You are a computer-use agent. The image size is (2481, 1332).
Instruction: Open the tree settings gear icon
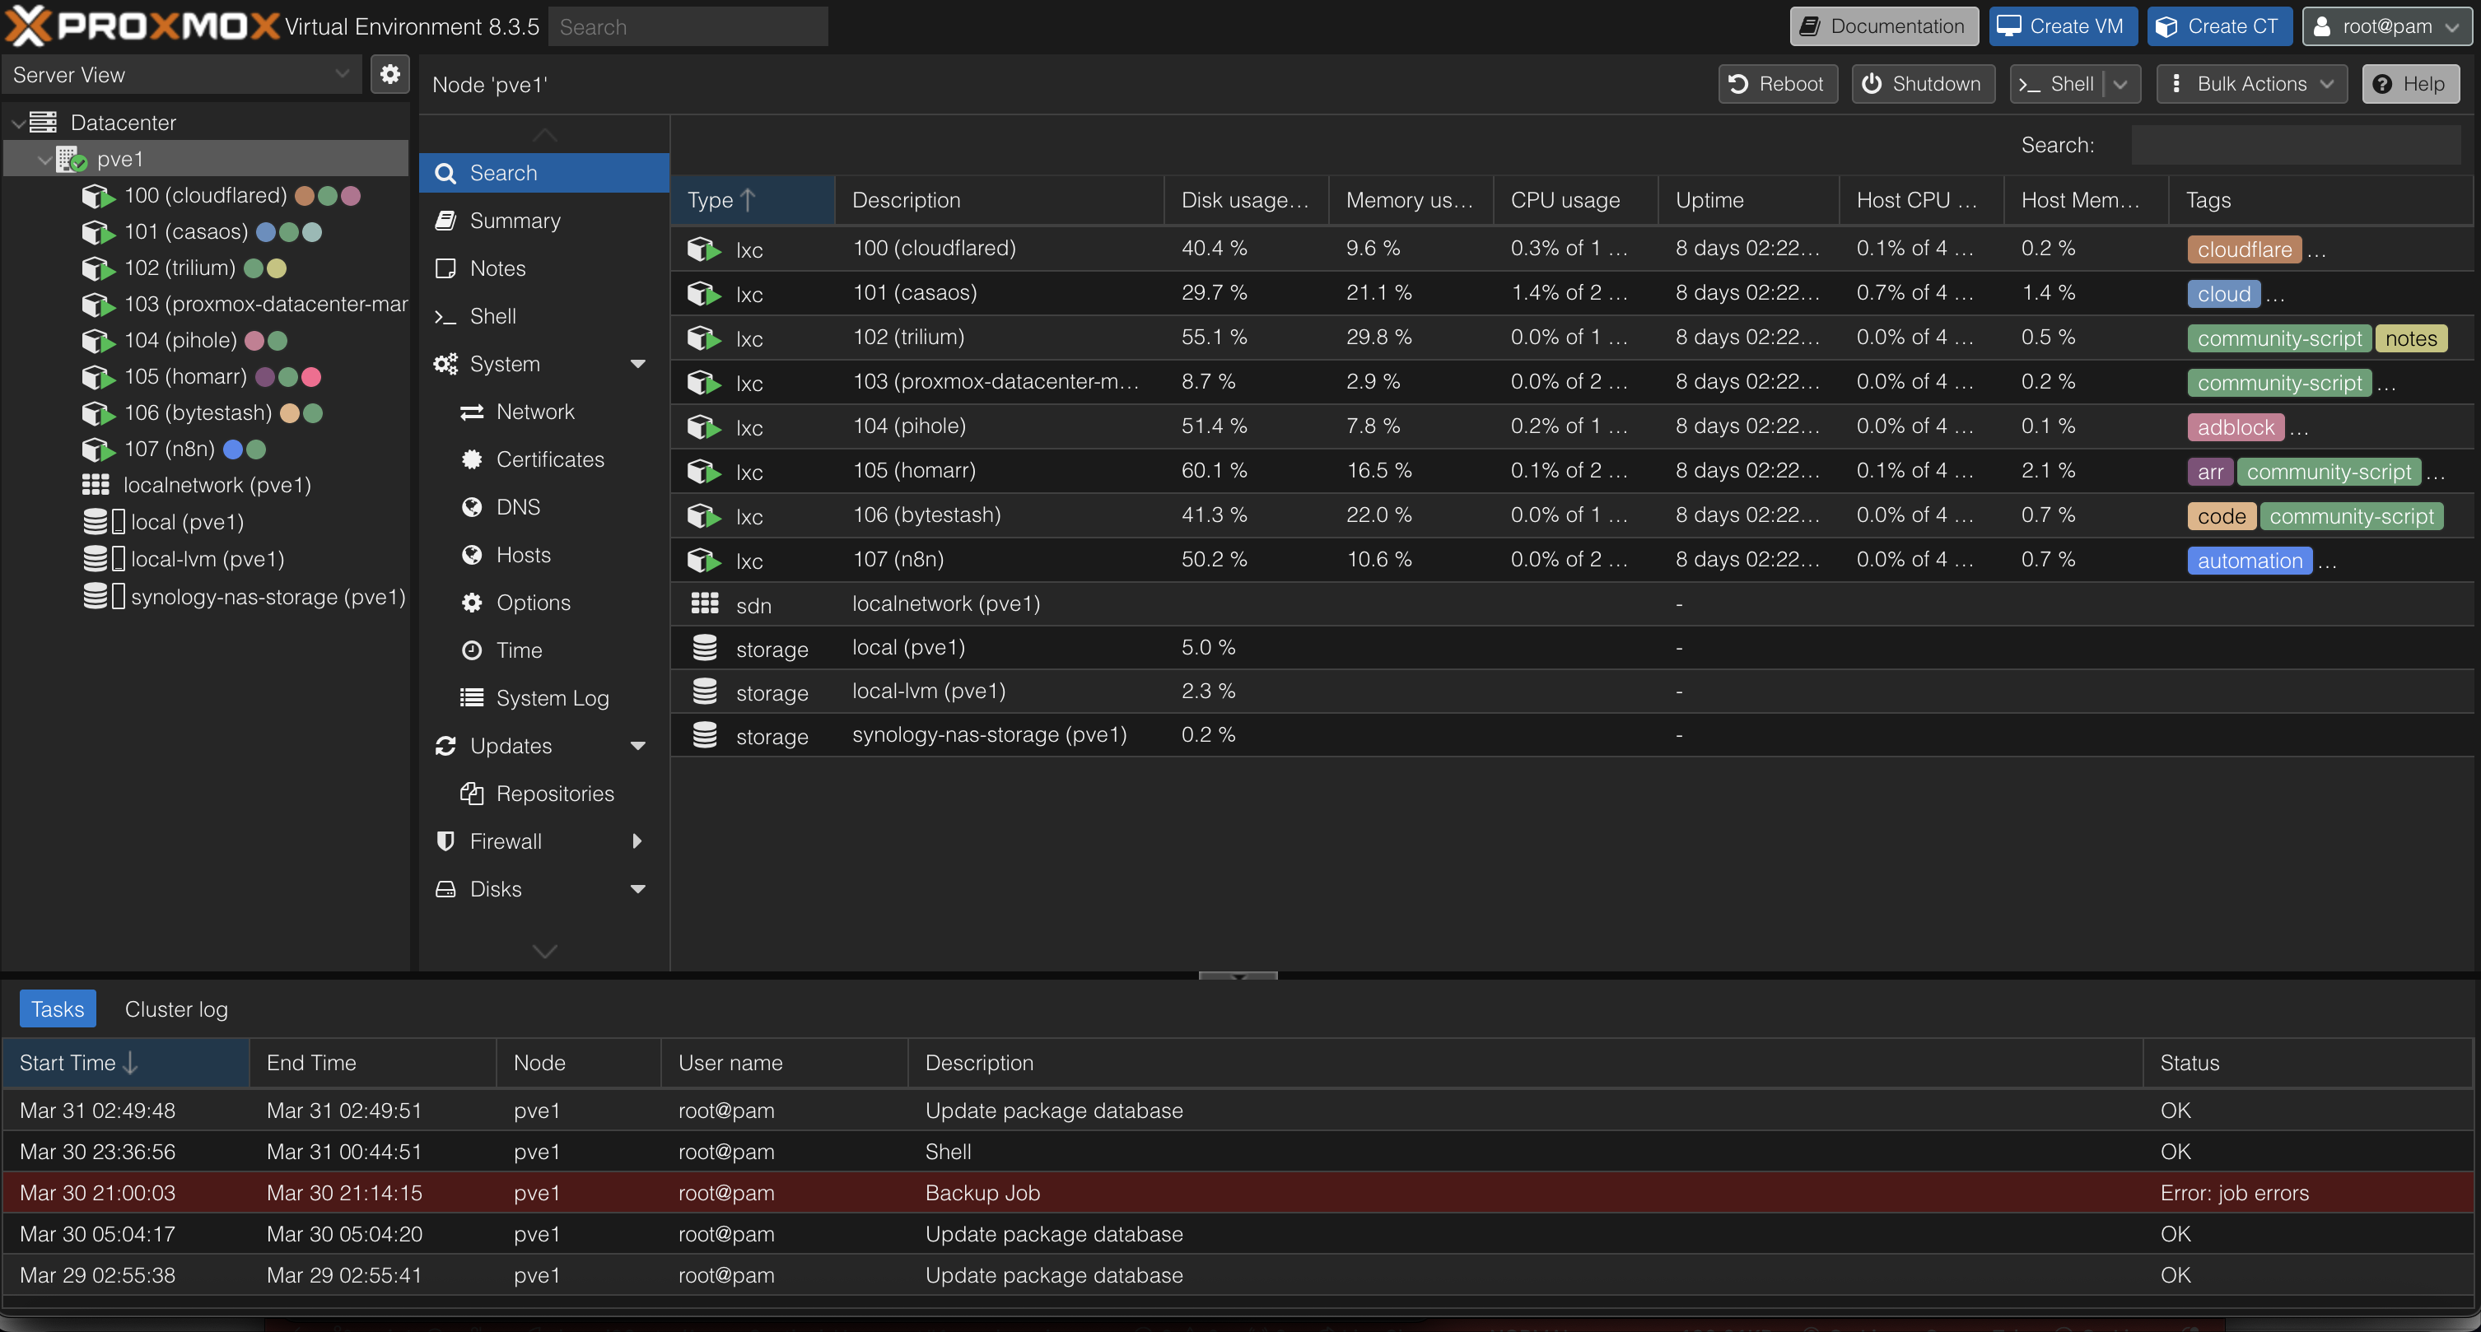(390, 74)
